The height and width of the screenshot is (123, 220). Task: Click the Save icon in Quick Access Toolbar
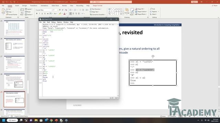(3, 2)
